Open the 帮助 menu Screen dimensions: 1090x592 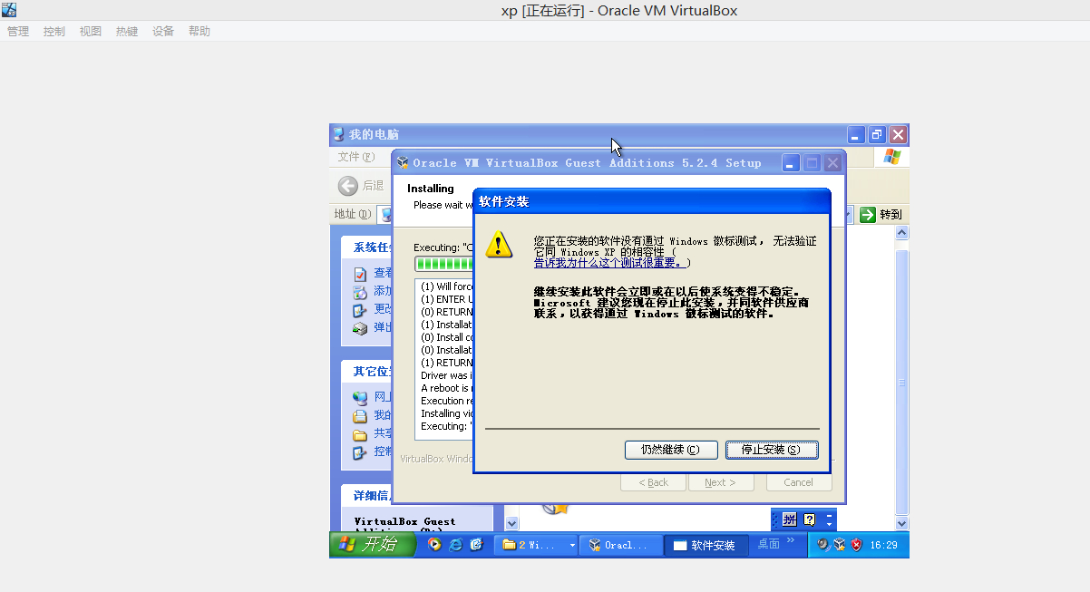[x=200, y=31]
